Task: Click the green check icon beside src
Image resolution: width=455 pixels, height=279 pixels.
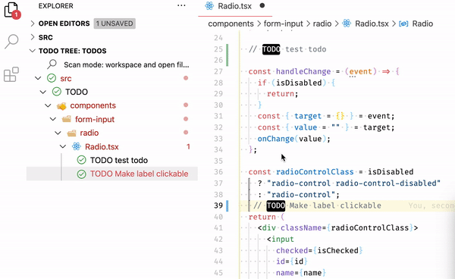Action: (52, 78)
